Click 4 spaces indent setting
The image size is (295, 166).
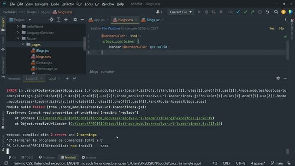(x=258, y=163)
